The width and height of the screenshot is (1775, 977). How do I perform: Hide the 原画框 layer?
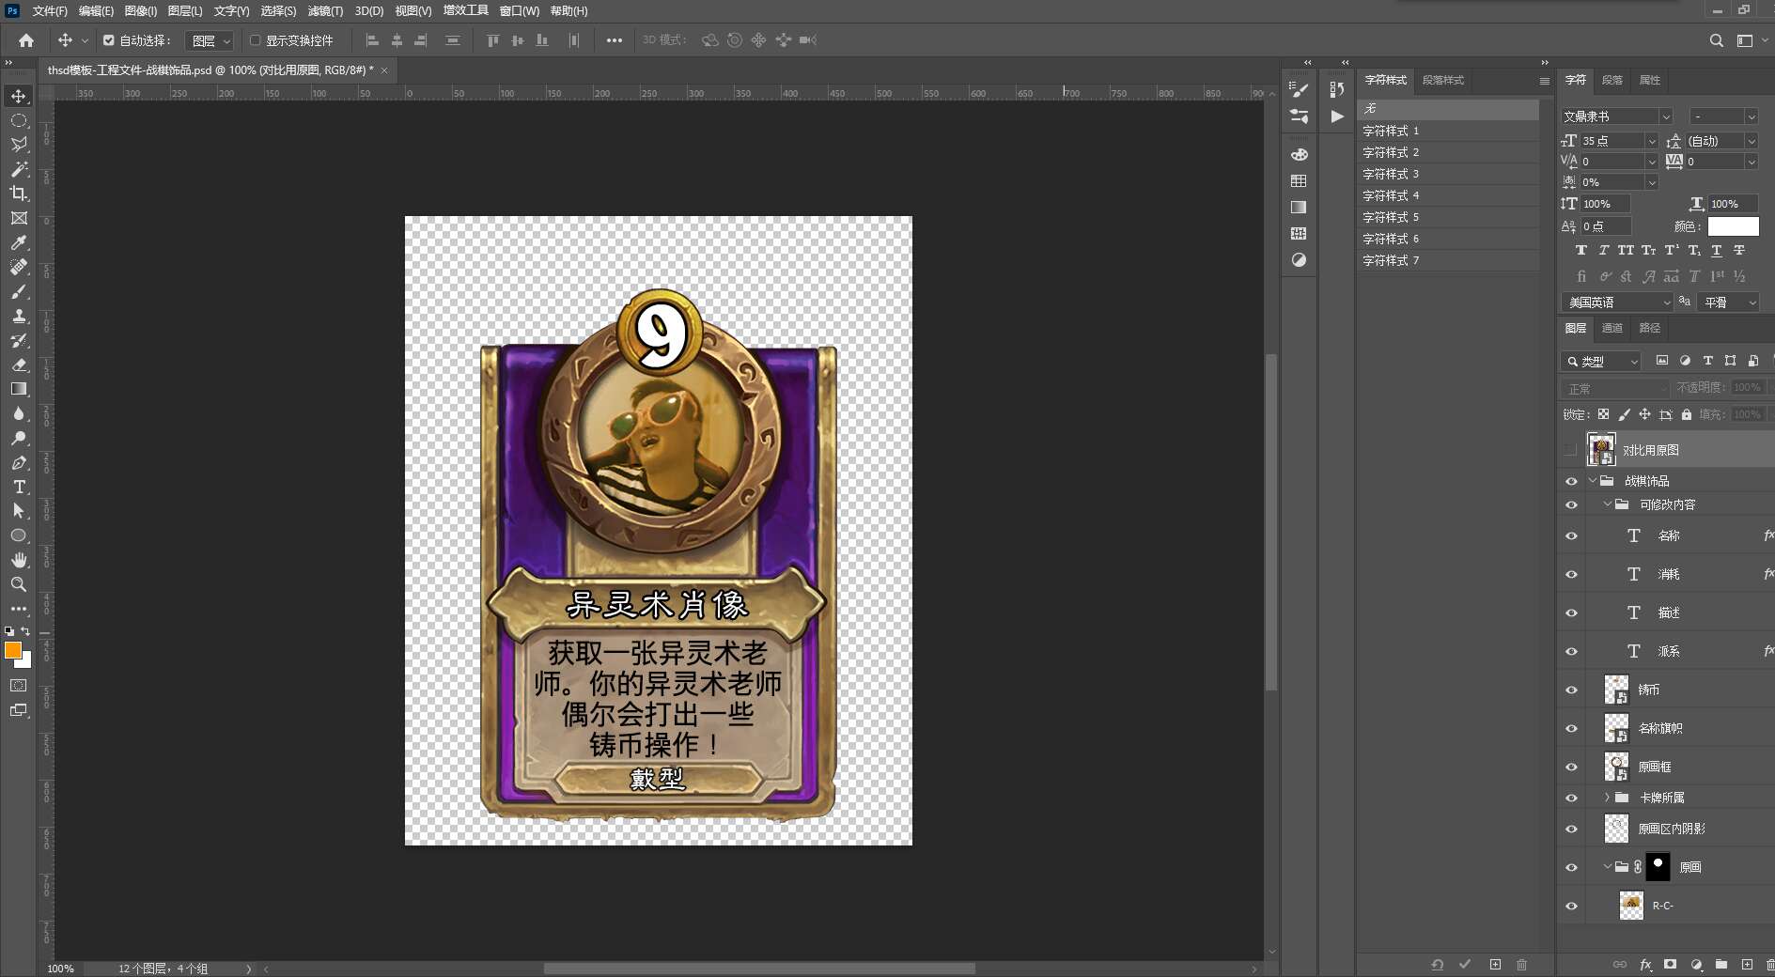[1571, 767]
